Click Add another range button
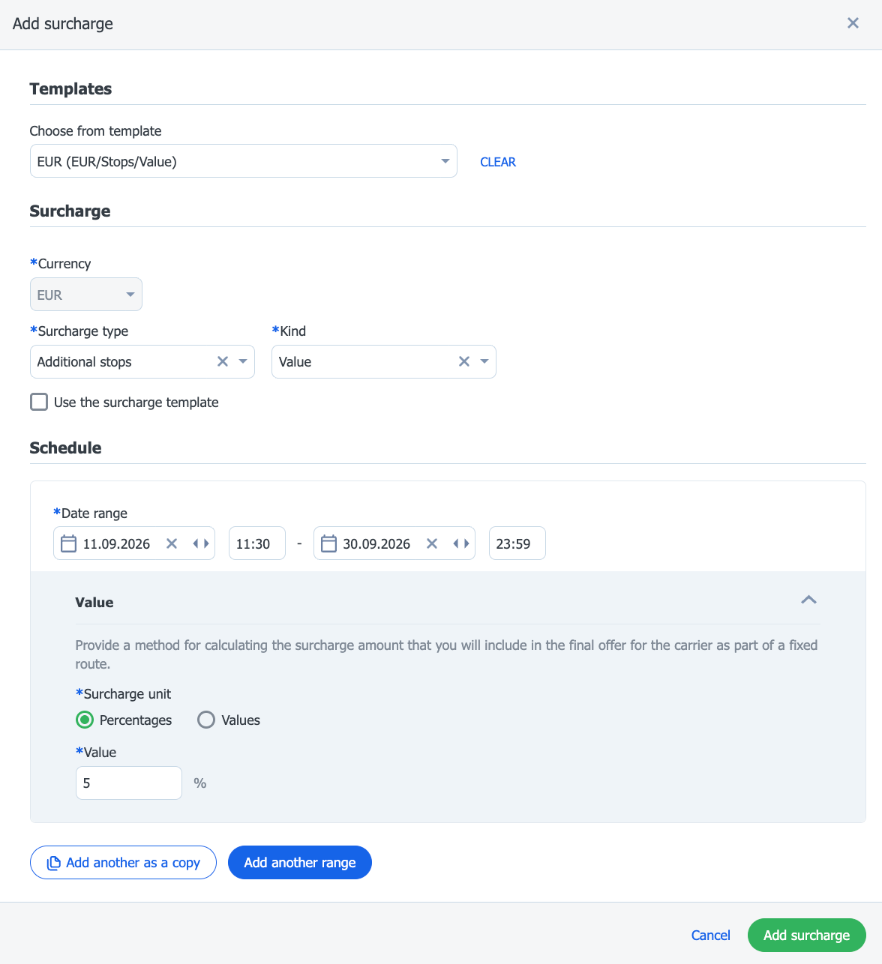 point(300,862)
